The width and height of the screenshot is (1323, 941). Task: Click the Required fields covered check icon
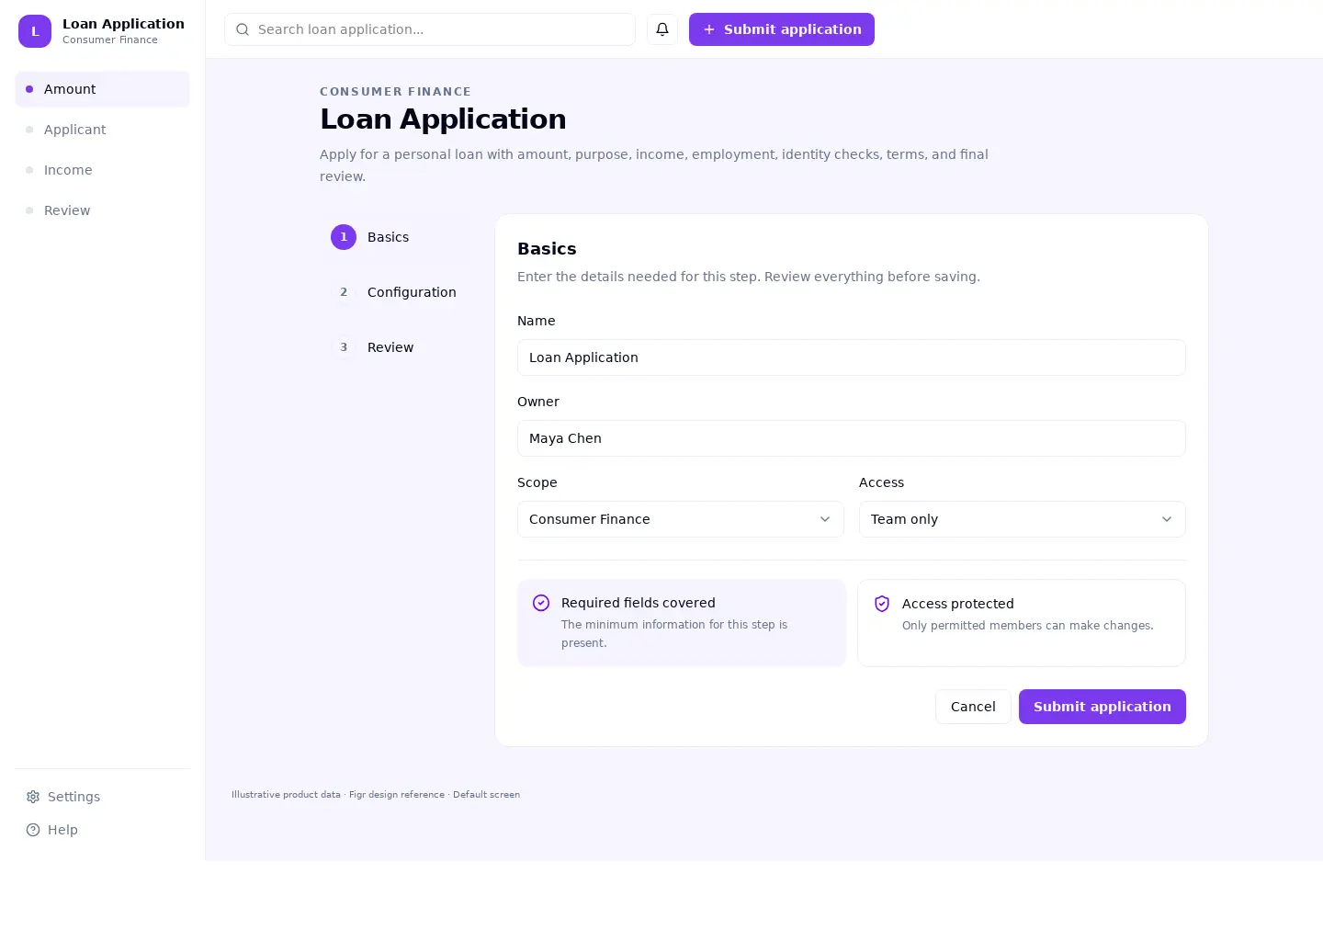541,603
